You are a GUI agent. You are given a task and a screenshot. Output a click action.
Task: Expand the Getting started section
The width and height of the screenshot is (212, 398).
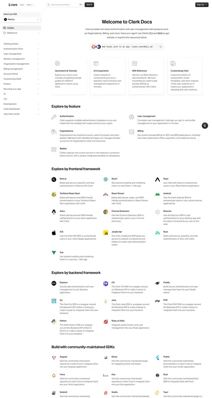point(21,44)
